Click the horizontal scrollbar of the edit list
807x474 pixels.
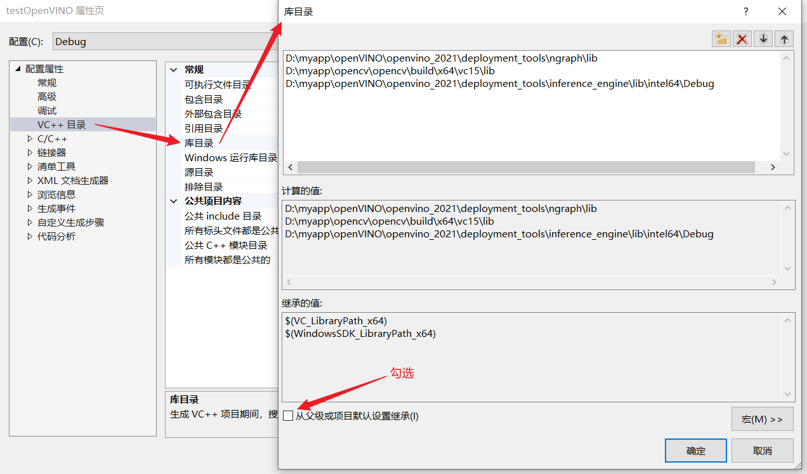pos(526,167)
